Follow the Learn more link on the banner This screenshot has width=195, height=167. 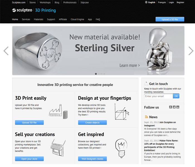130,65
